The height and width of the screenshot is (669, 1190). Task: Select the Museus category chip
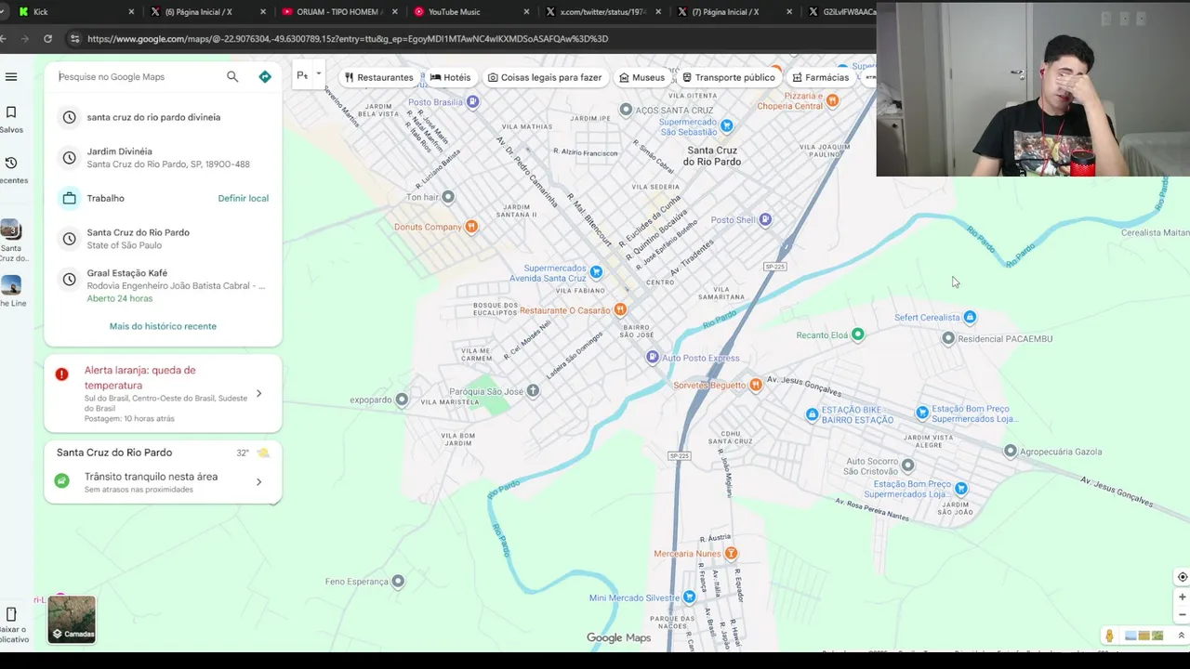tap(641, 77)
